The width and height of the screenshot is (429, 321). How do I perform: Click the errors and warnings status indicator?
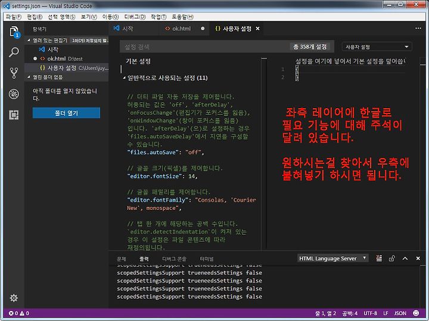(19, 313)
